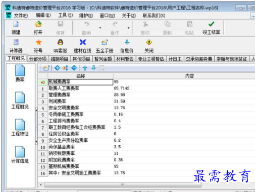Open the 窗口(W) menu
The image size is (255, 192).
coord(108,16)
